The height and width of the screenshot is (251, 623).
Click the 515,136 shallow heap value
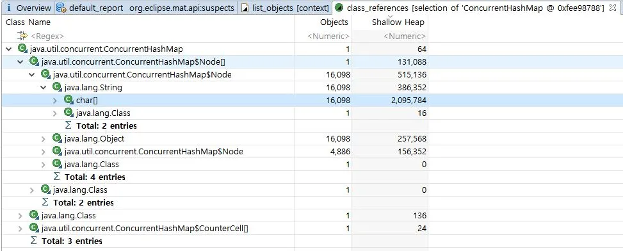point(412,75)
